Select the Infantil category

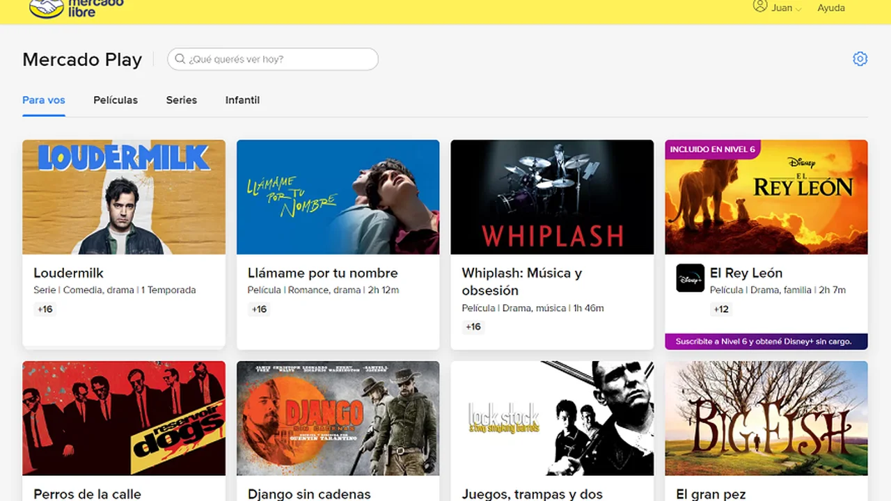(x=242, y=100)
